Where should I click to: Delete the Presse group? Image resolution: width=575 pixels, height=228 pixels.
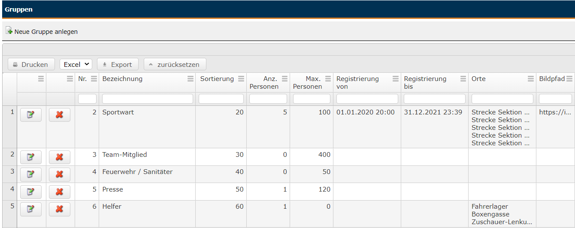click(x=60, y=192)
